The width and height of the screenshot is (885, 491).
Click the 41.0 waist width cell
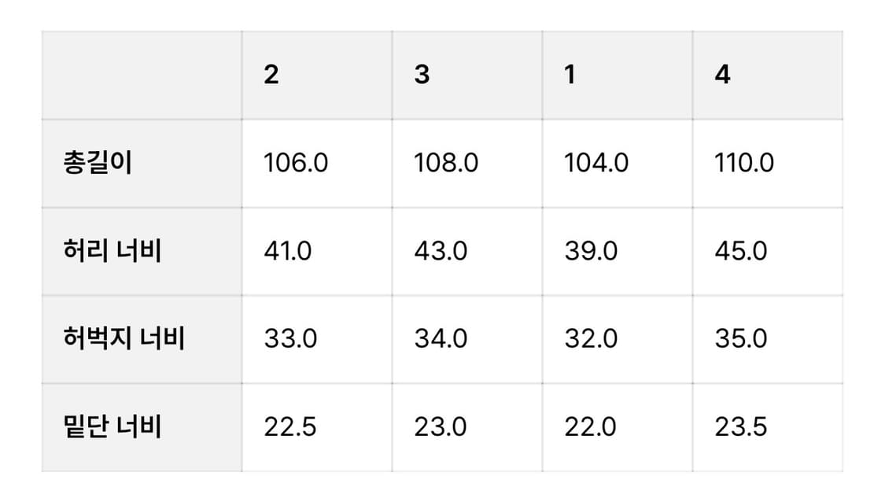pos(288,252)
